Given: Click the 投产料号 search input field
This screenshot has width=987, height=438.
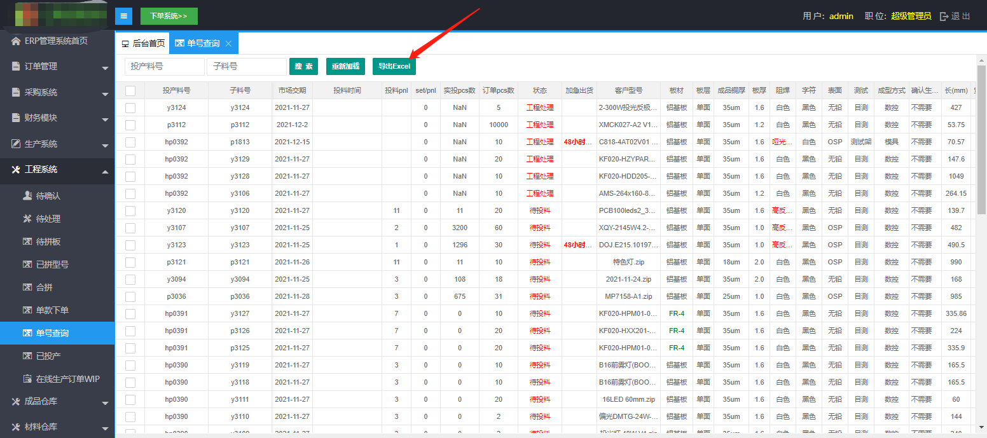Looking at the screenshot, I should [x=164, y=66].
